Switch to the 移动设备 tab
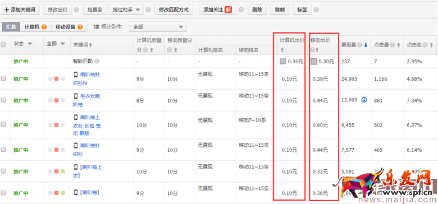Image resolution: width=438 pixels, height=204 pixels. point(69,27)
